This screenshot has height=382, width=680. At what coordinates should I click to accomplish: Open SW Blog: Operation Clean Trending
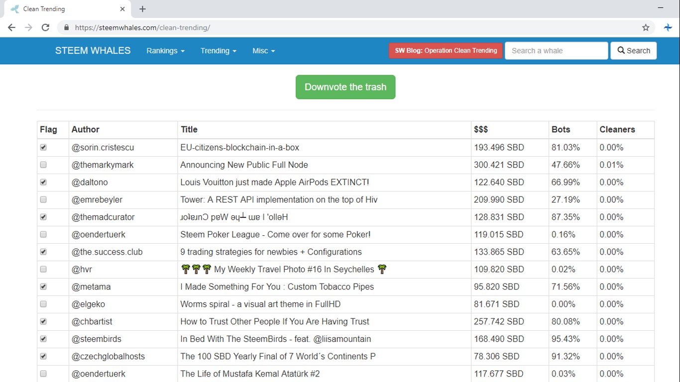pyautogui.click(x=446, y=51)
